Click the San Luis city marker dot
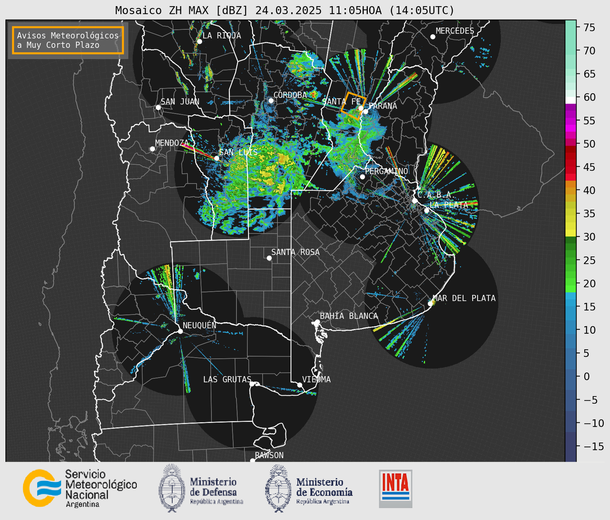610x520 pixels. 217,158
